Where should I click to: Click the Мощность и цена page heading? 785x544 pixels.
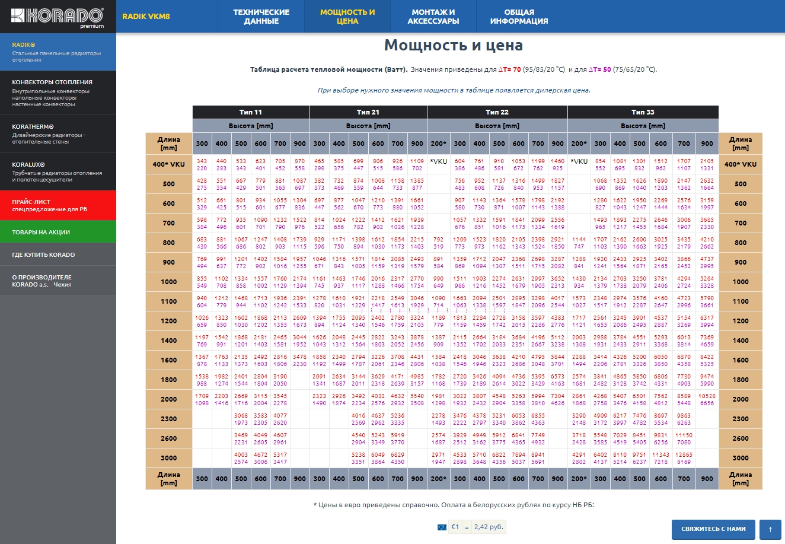[454, 45]
